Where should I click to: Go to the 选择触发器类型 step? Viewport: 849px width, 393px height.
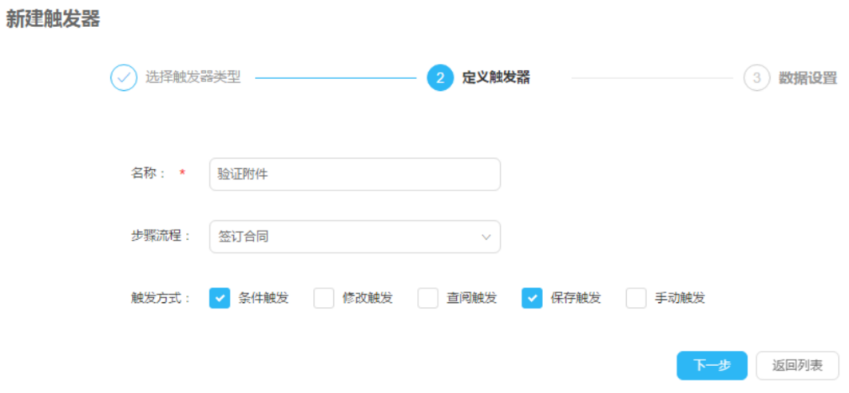192,78
